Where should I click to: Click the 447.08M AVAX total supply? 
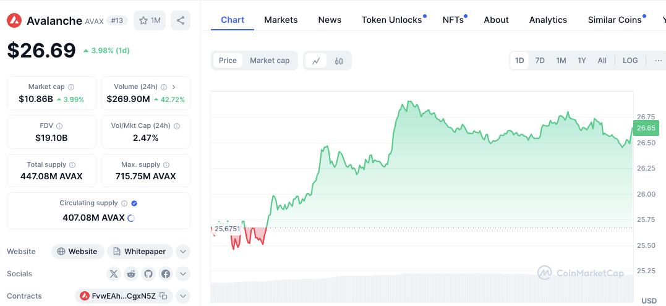click(x=51, y=177)
